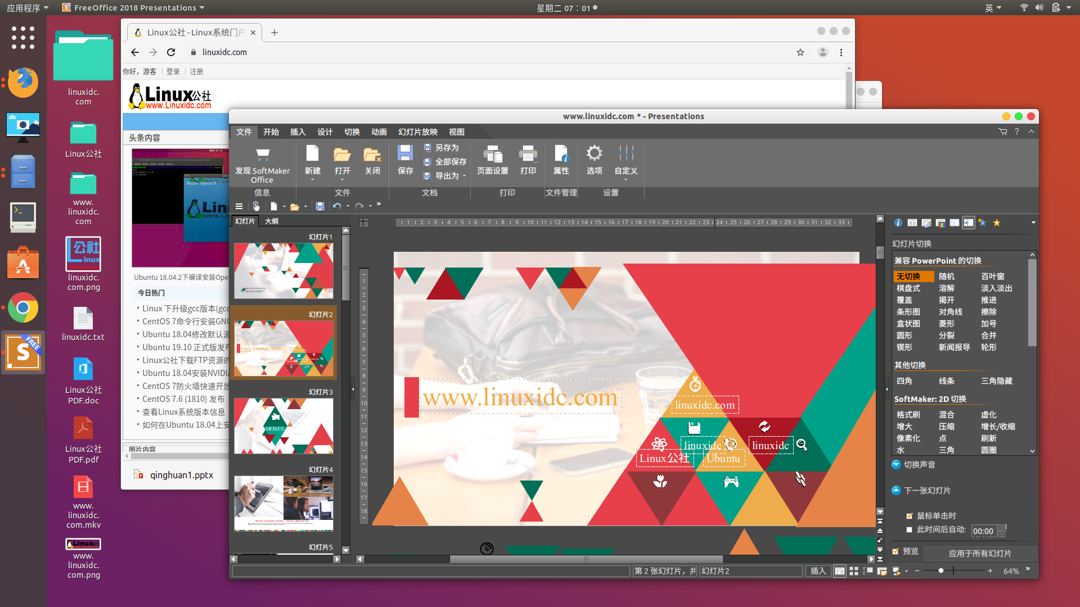1080x607 pixels.
Task: Click the 保存 save floppy icon
Action: tap(405, 154)
